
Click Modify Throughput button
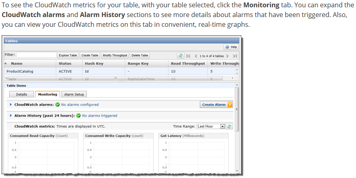click(x=115, y=55)
